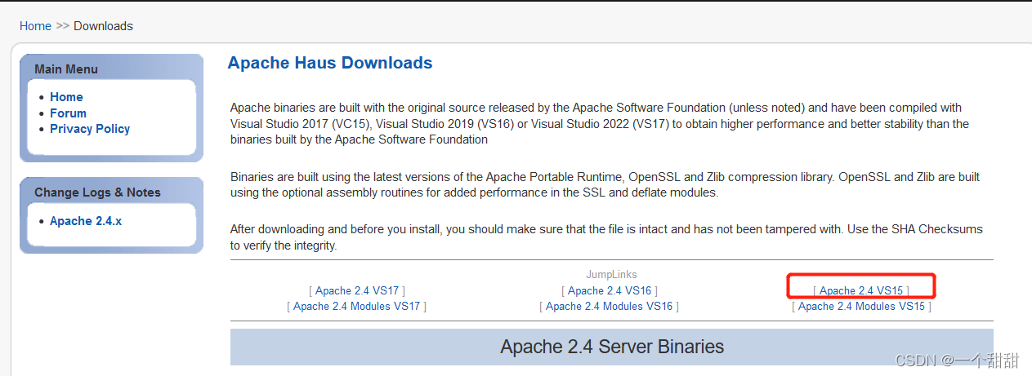Click the paragraph starting 'Apache binaries are built'
The width and height of the screenshot is (1032, 376).
(600, 123)
